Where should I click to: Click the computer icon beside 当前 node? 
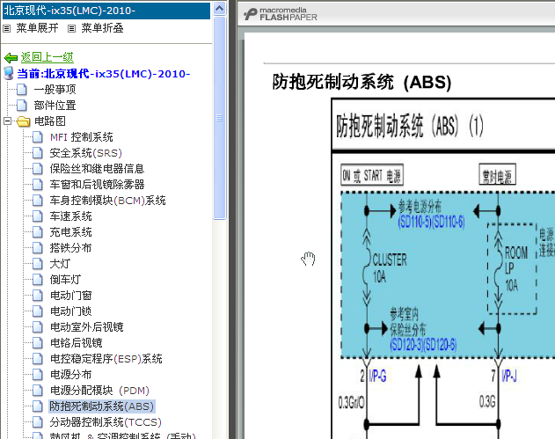[9, 73]
